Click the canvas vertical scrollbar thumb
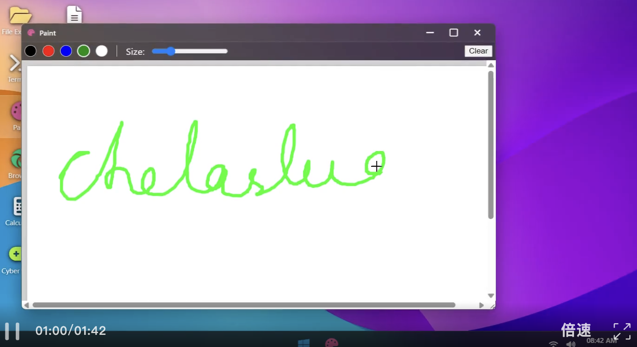This screenshot has width=637, height=347. [x=491, y=145]
